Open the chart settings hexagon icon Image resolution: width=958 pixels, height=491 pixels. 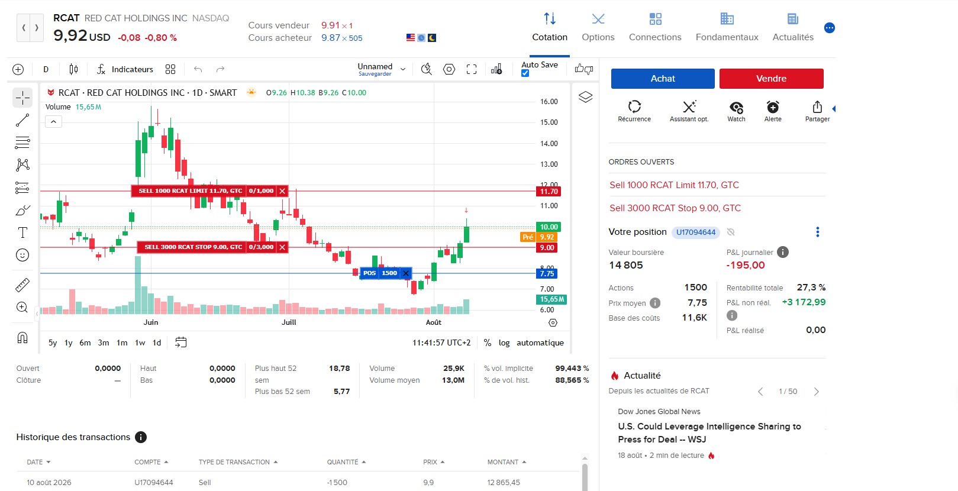pos(449,69)
